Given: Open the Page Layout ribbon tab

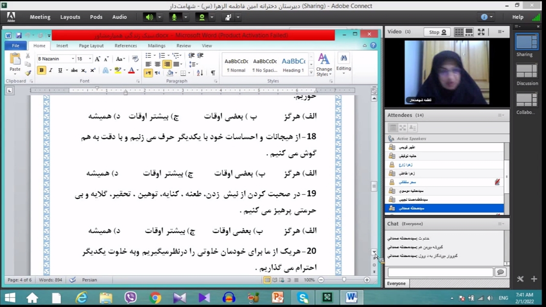Looking at the screenshot, I should 91,46.
